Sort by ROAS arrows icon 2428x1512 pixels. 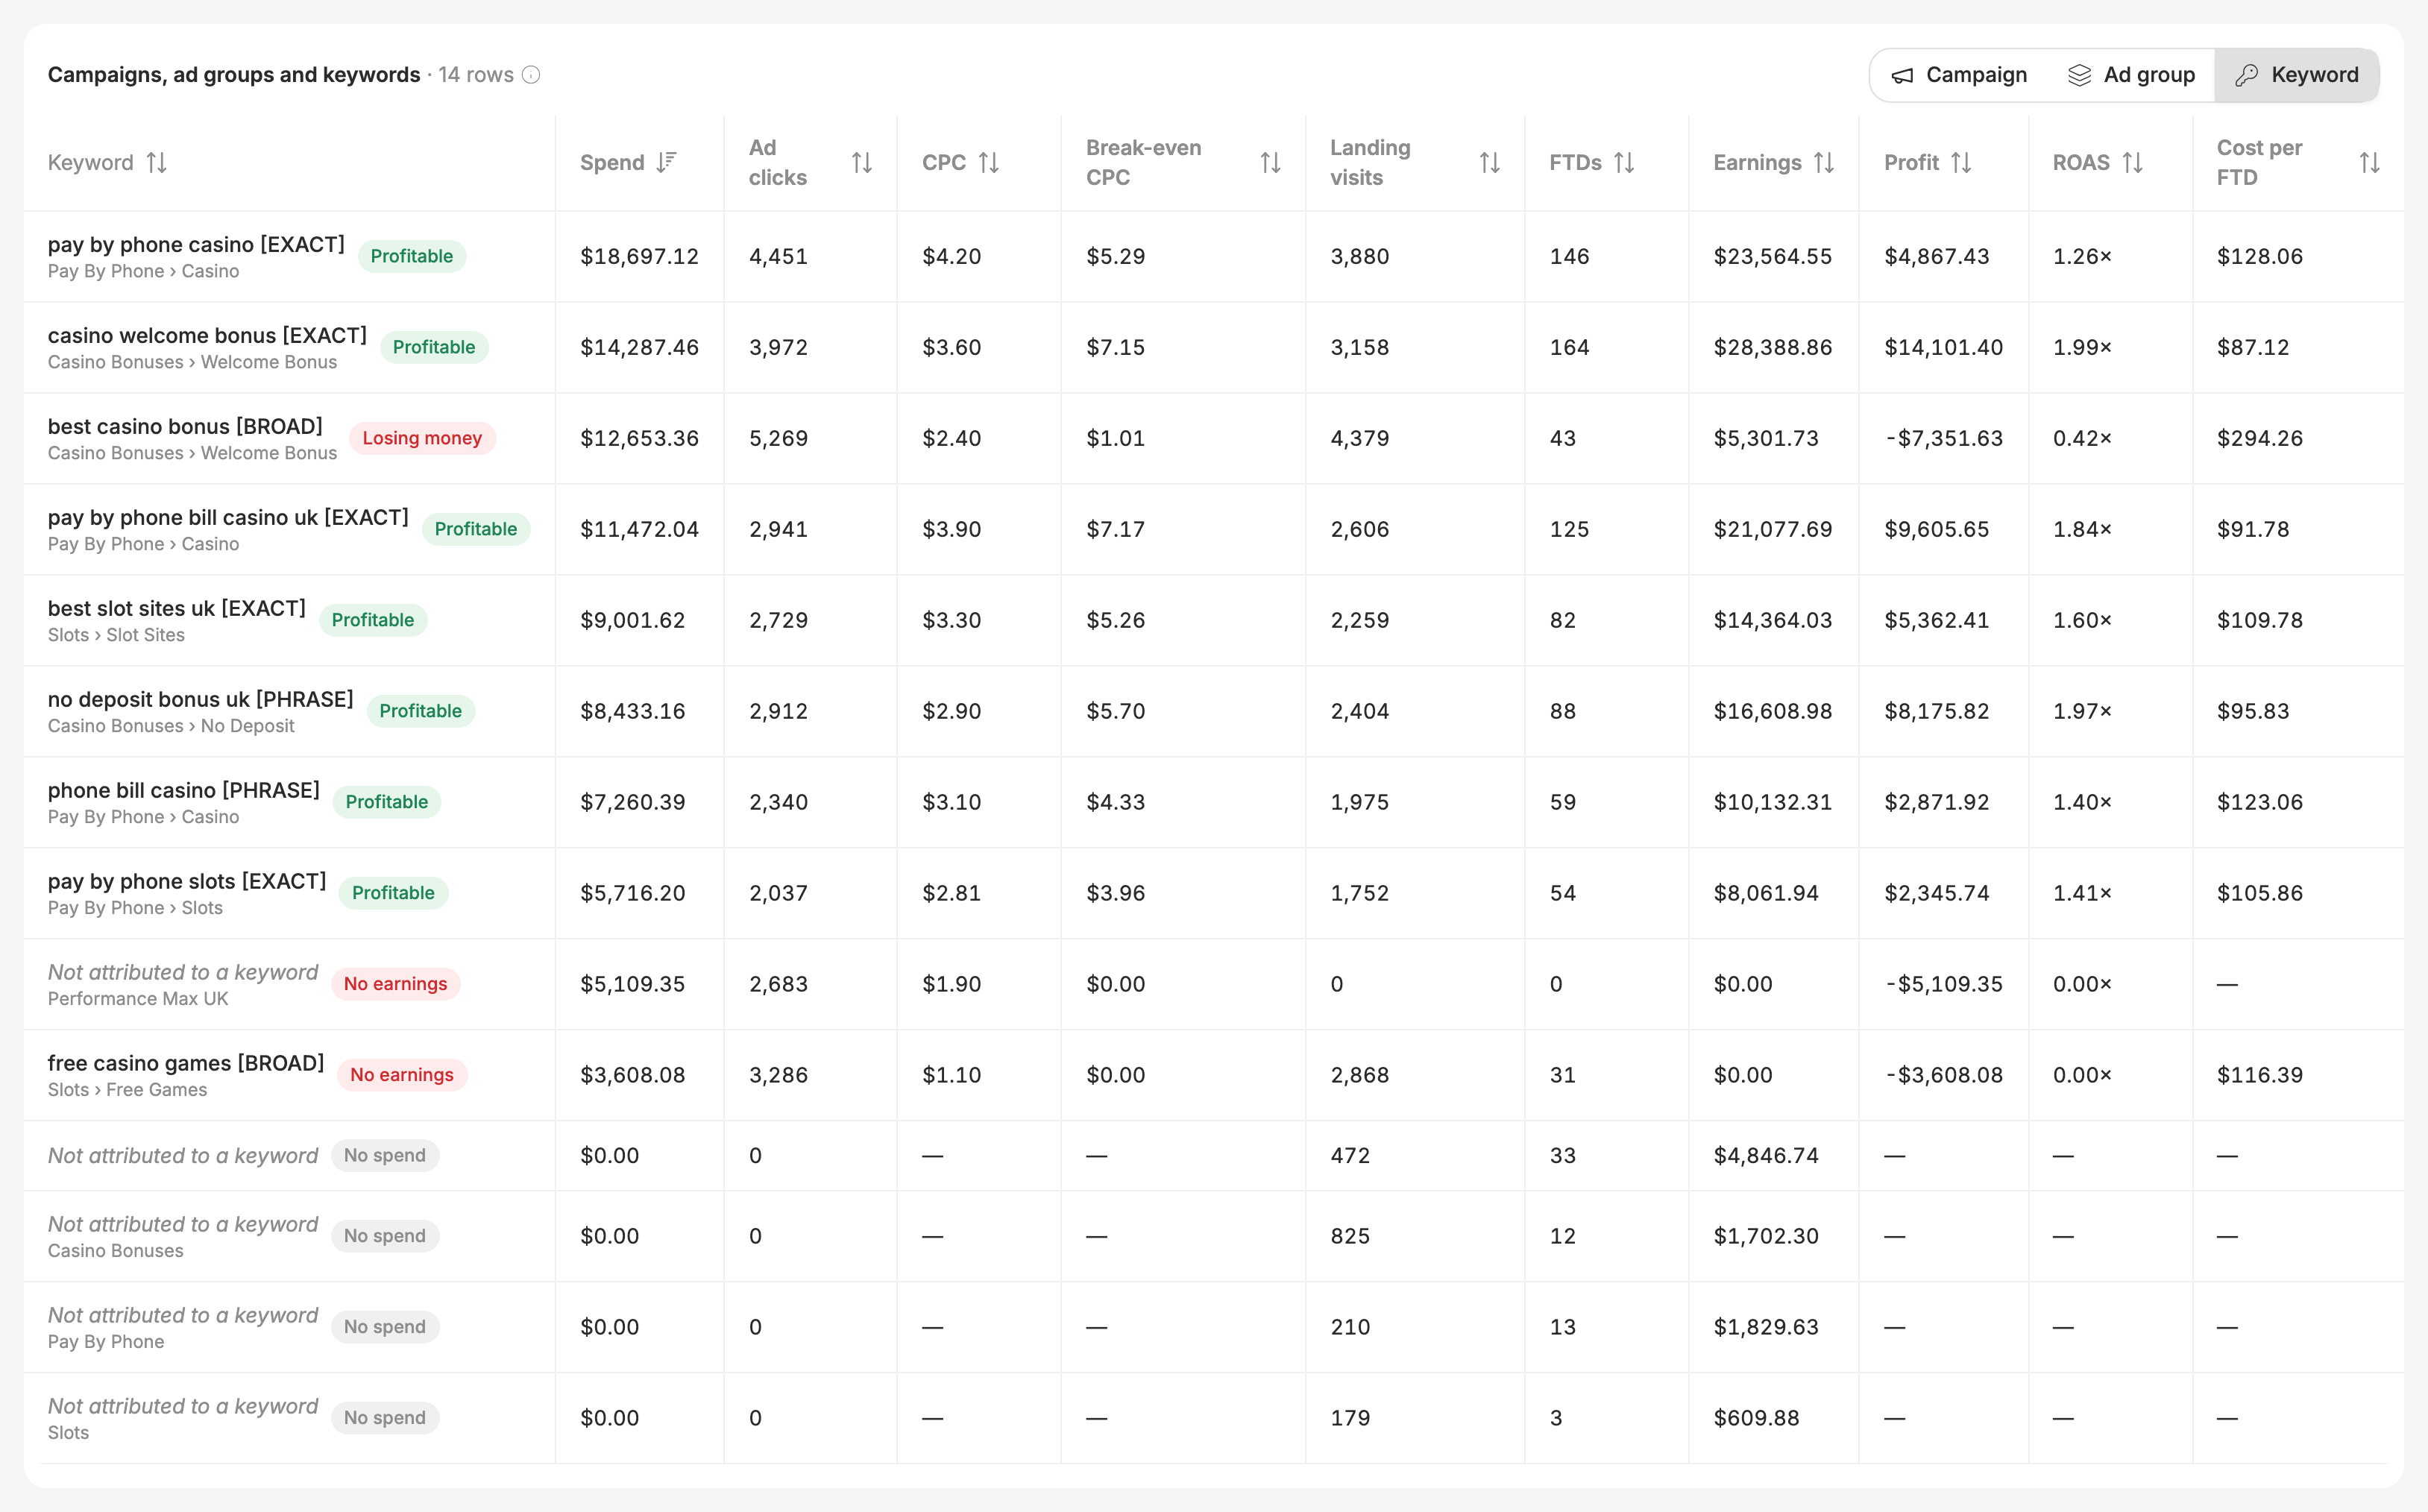2132,162
